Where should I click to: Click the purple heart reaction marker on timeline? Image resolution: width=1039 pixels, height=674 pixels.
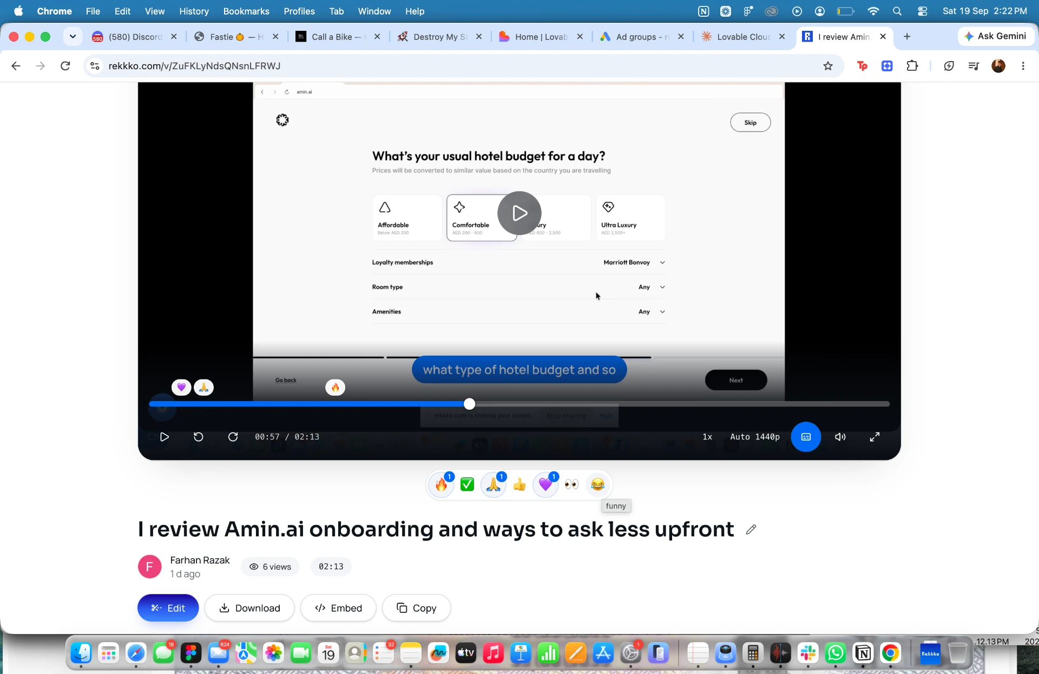tap(181, 387)
